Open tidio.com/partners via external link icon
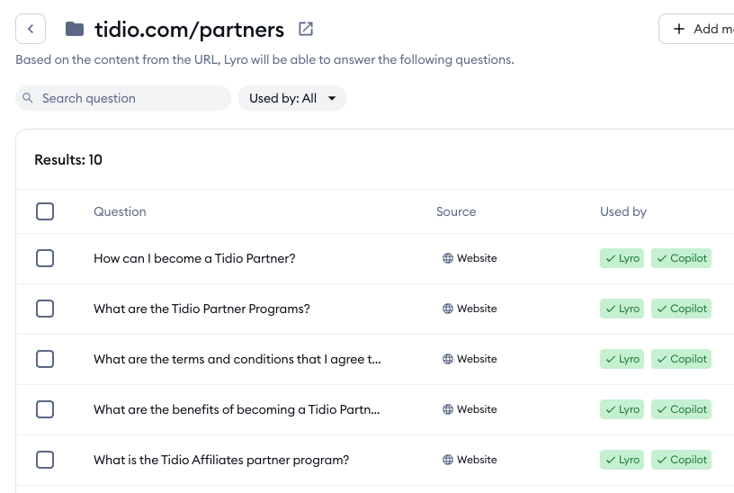Viewport: 734px width, 493px height. [x=306, y=29]
